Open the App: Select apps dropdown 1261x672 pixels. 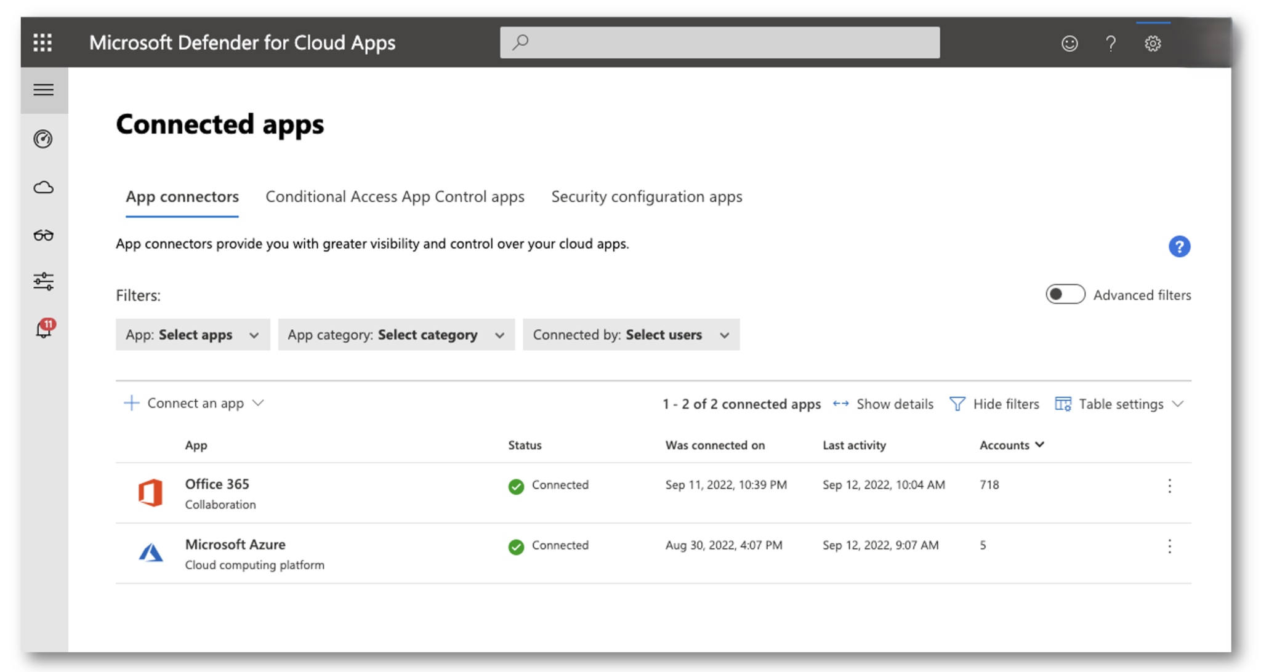coord(193,335)
